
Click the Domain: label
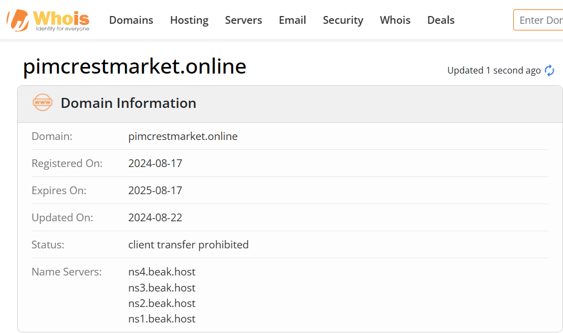tap(51, 137)
